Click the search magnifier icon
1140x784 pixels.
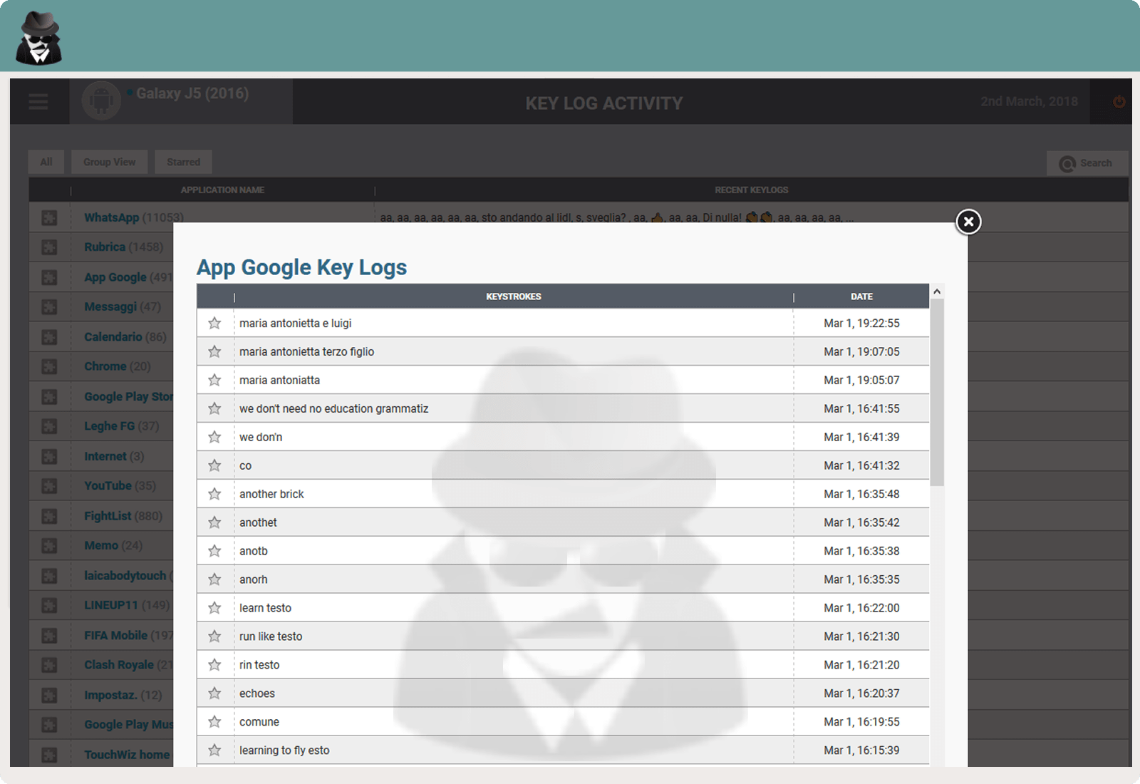[x=1067, y=163]
